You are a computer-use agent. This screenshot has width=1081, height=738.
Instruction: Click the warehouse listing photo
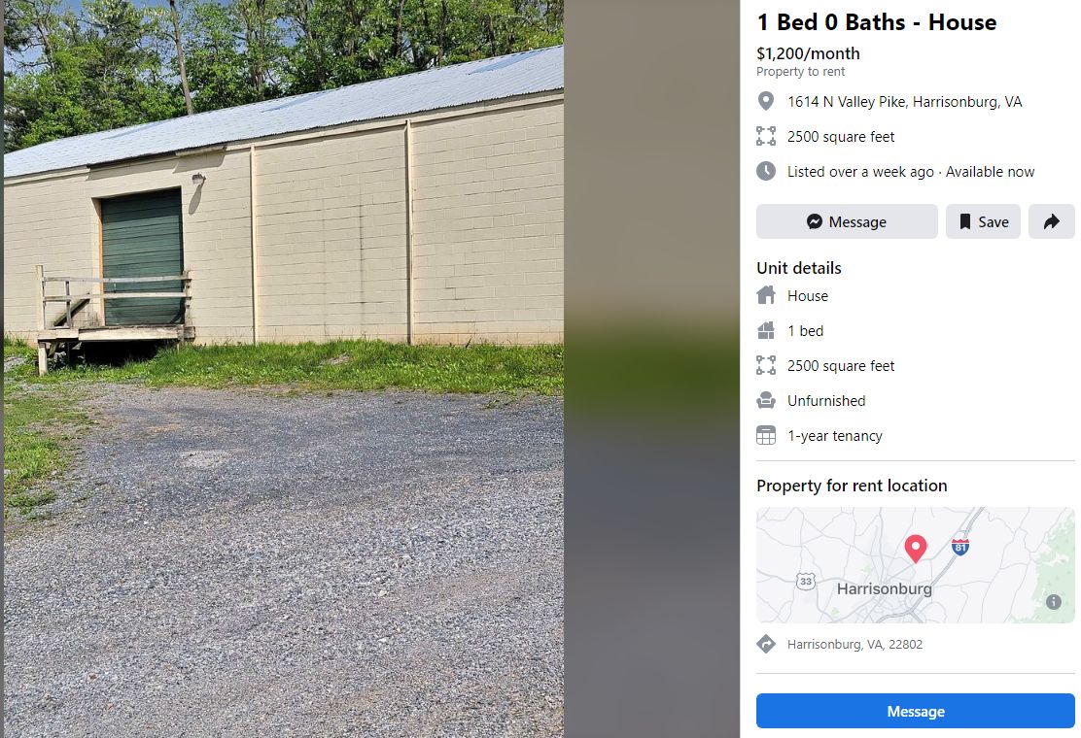click(284, 369)
